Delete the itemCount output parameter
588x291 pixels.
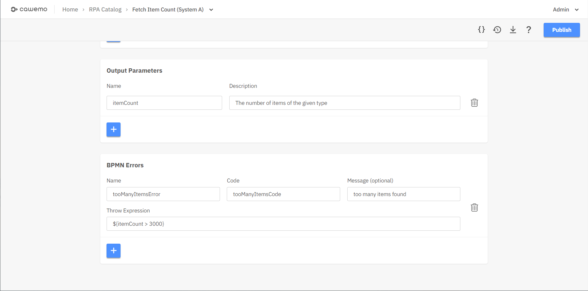point(474,103)
